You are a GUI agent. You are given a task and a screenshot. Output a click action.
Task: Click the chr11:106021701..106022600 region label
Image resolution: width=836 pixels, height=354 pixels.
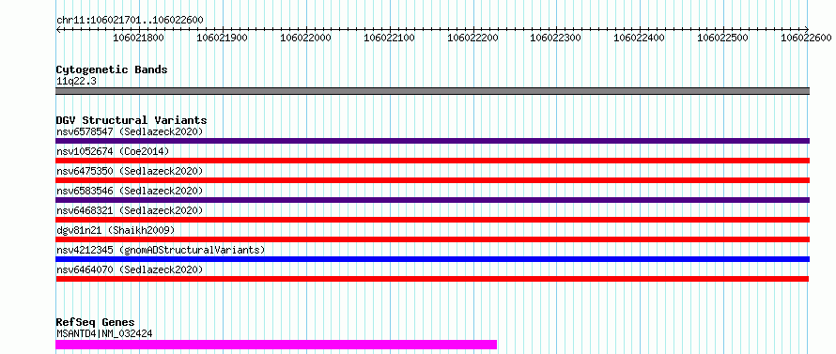[130, 21]
